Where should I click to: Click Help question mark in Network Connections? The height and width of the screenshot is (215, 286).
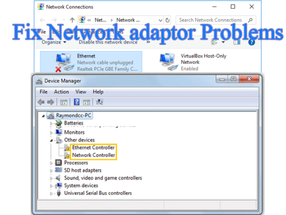tap(252, 42)
